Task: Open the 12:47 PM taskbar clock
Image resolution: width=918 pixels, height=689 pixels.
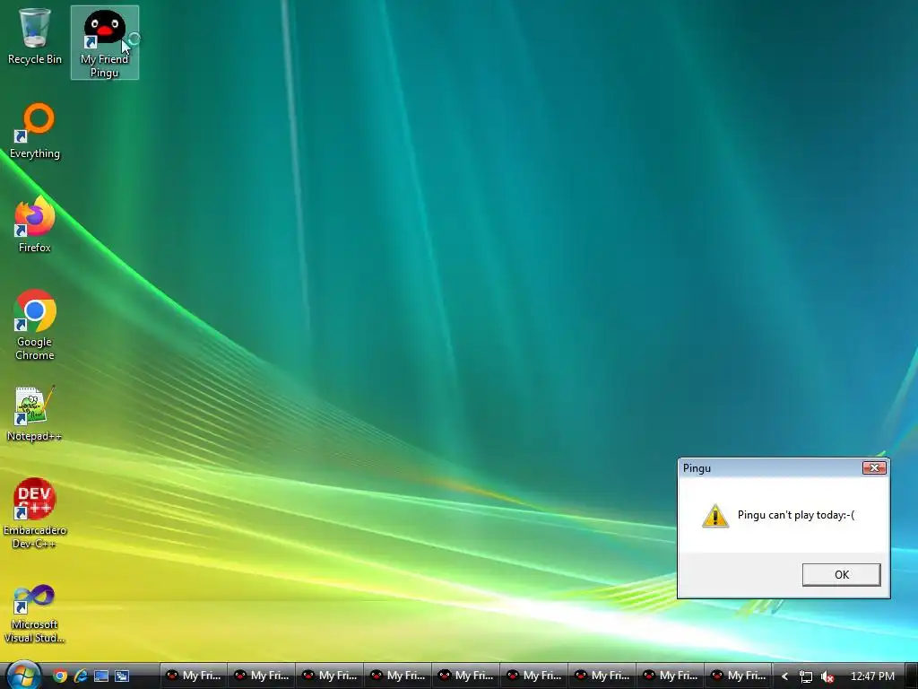Action: [872, 676]
